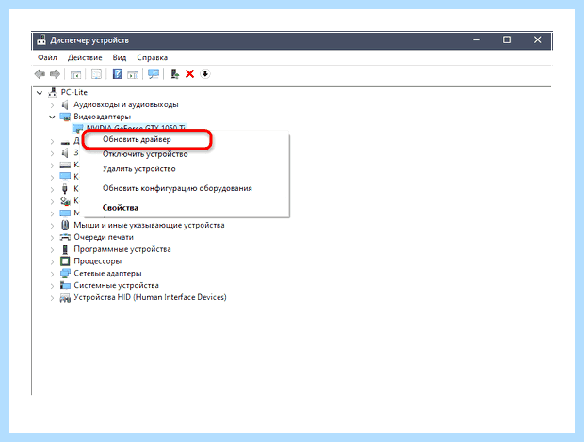Toggle the show/hide action pane toolbar icon
The height and width of the screenshot is (442, 584).
[x=133, y=74]
